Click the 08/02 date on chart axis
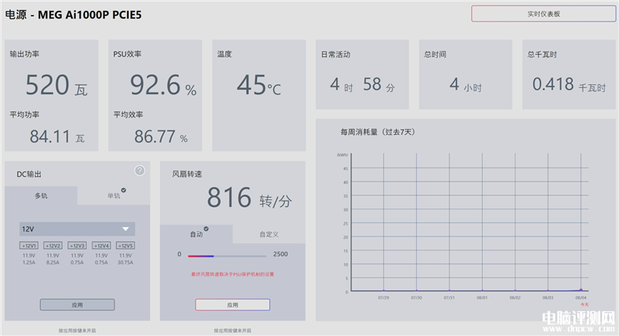The width and height of the screenshot is (619, 336). click(x=515, y=298)
